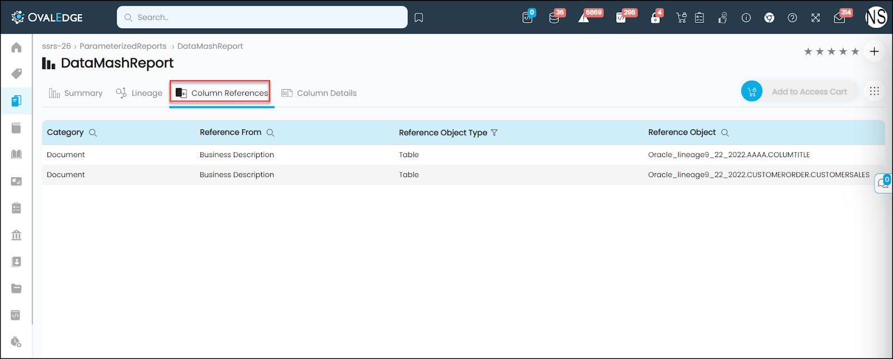This screenshot has height=359, width=893.
Task: Go to Home in the sidebar
Action: pyautogui.click(x=16, y=47)
